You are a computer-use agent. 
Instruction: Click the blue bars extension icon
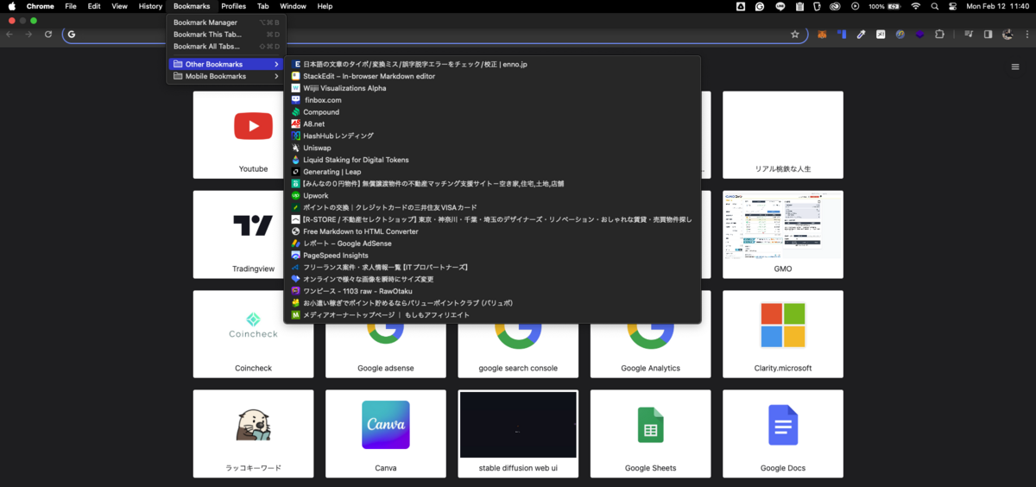coord(841,35)
